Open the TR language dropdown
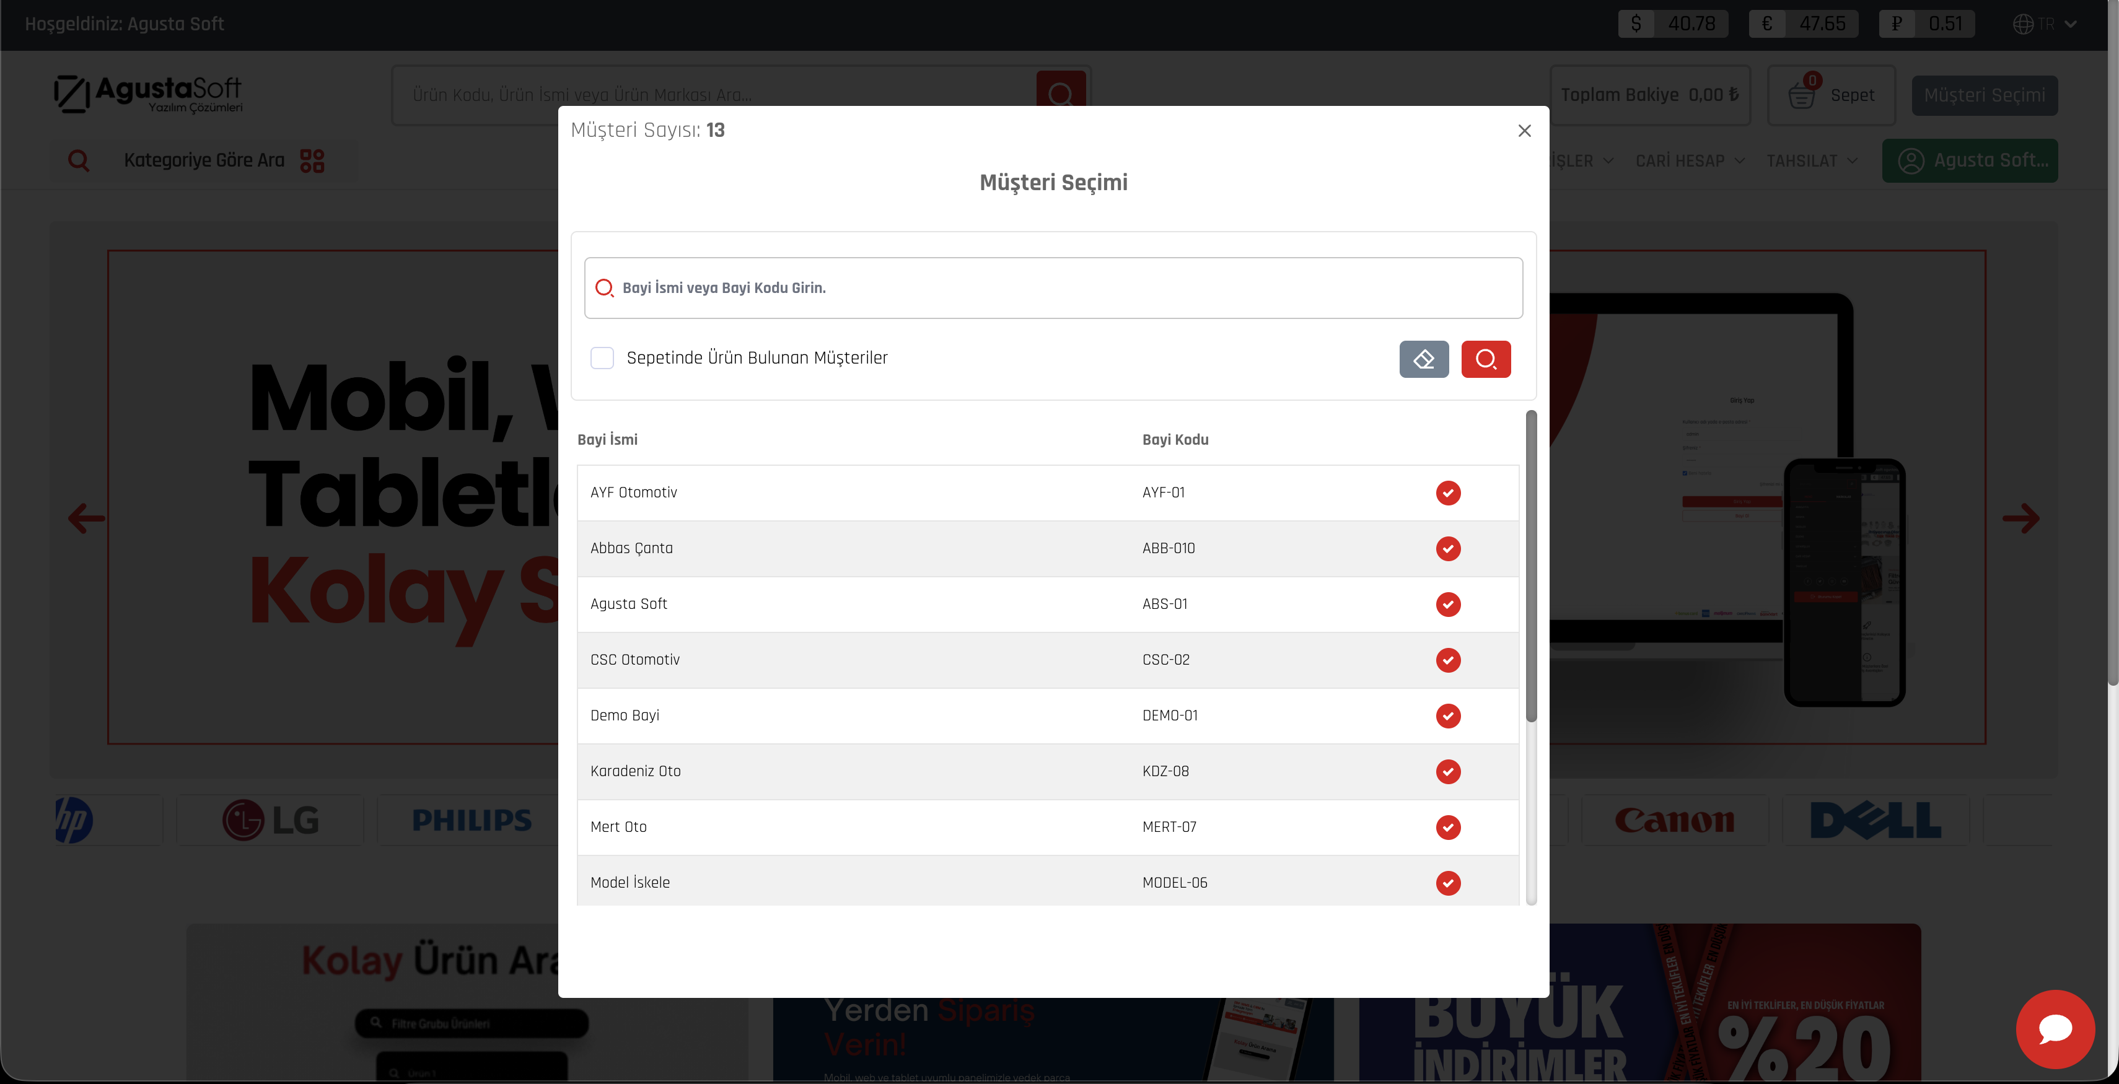This screenshot has width=2119, height=1084. [x=2045, y=24]
